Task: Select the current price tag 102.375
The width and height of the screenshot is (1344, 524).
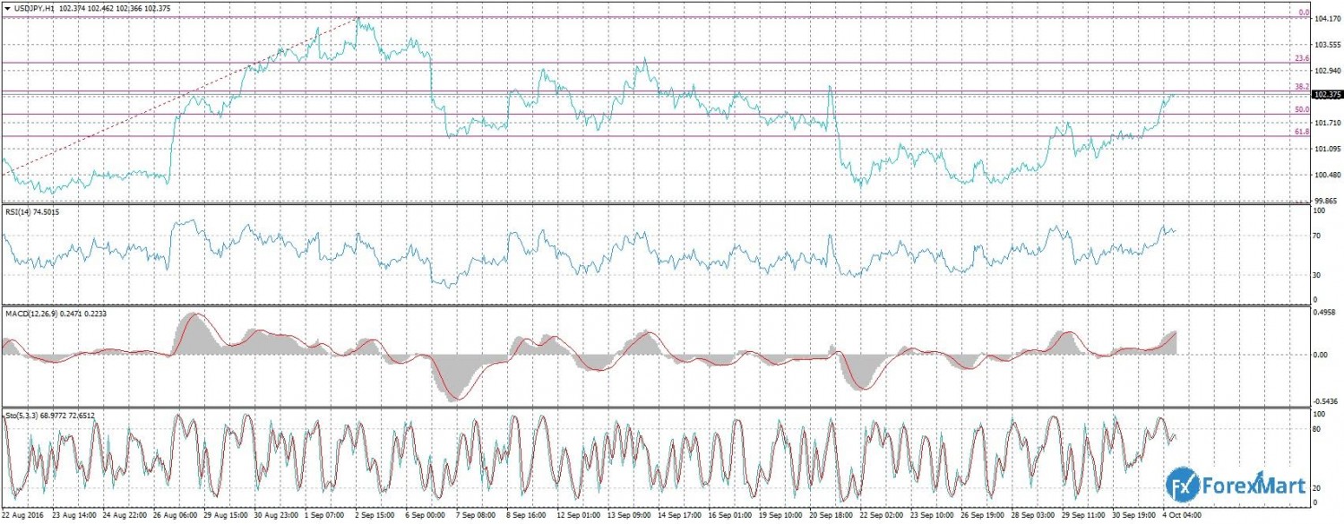Action: pos(1326,94)
